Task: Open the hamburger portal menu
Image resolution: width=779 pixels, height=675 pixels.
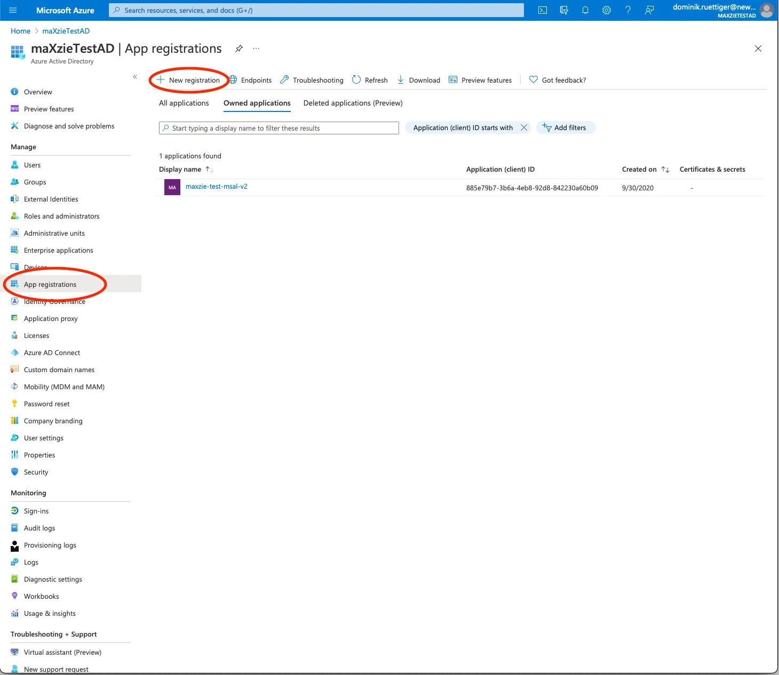Action: (13, 10)
